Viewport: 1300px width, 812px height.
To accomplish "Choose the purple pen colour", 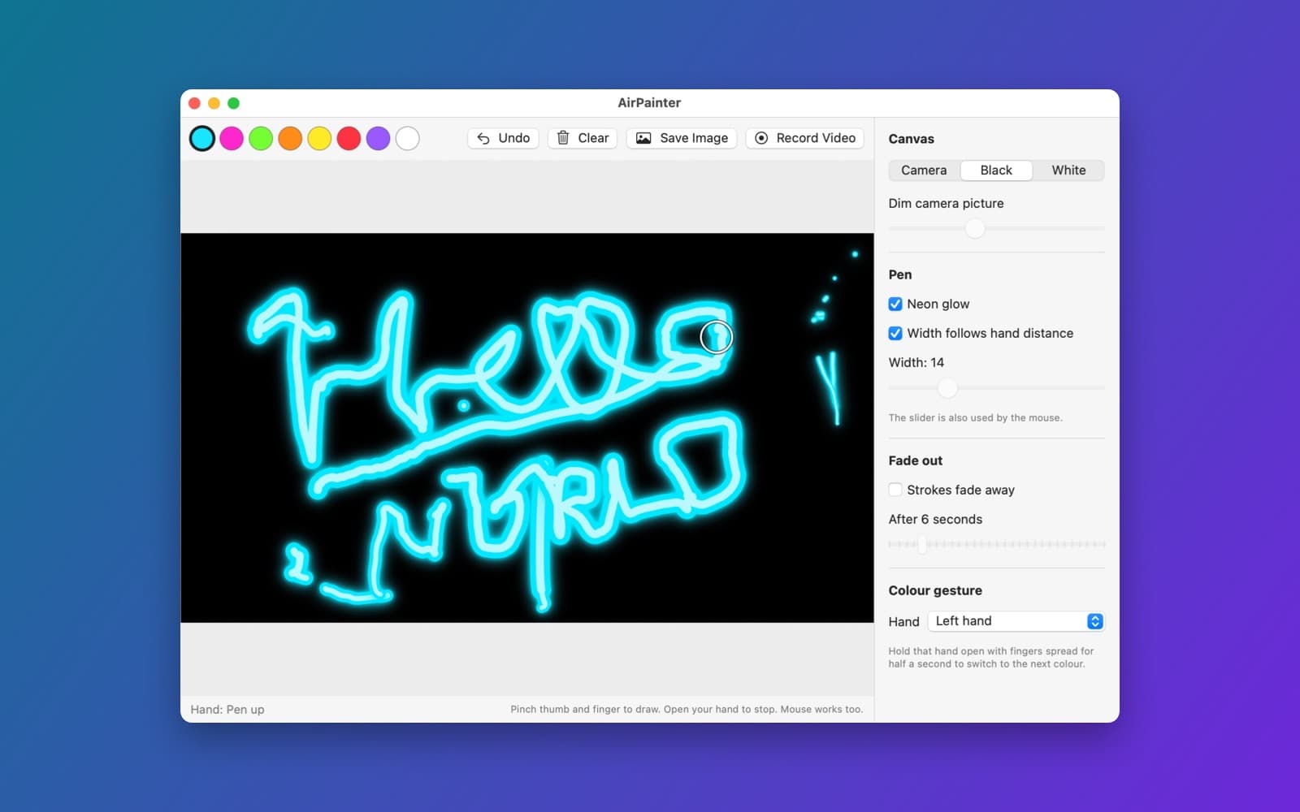I will point(378,138).
